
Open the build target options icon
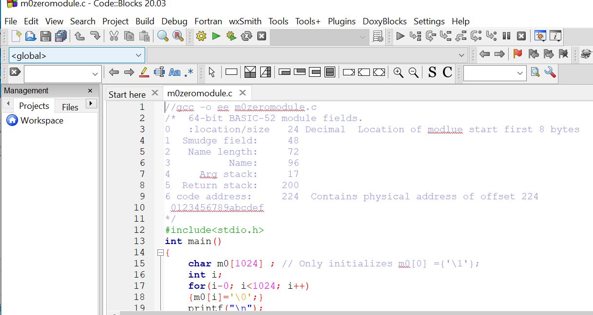(x=378, y=36)
